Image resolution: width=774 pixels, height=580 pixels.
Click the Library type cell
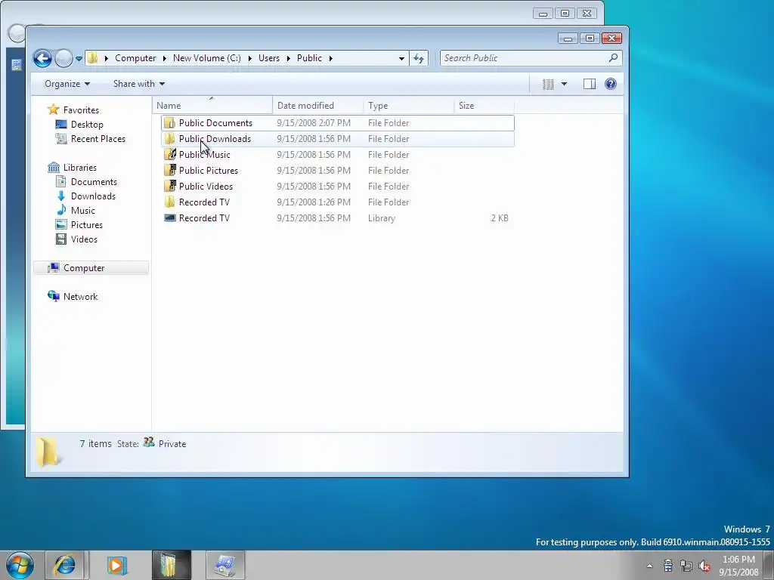(382, 218)
